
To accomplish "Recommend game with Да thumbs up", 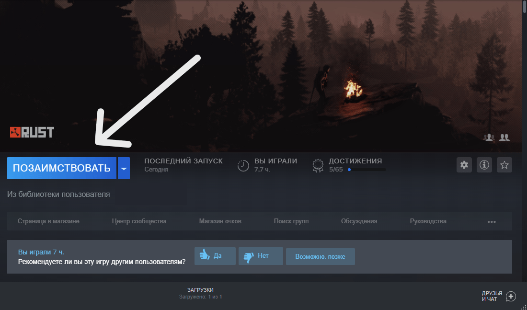I will [215, 256].
